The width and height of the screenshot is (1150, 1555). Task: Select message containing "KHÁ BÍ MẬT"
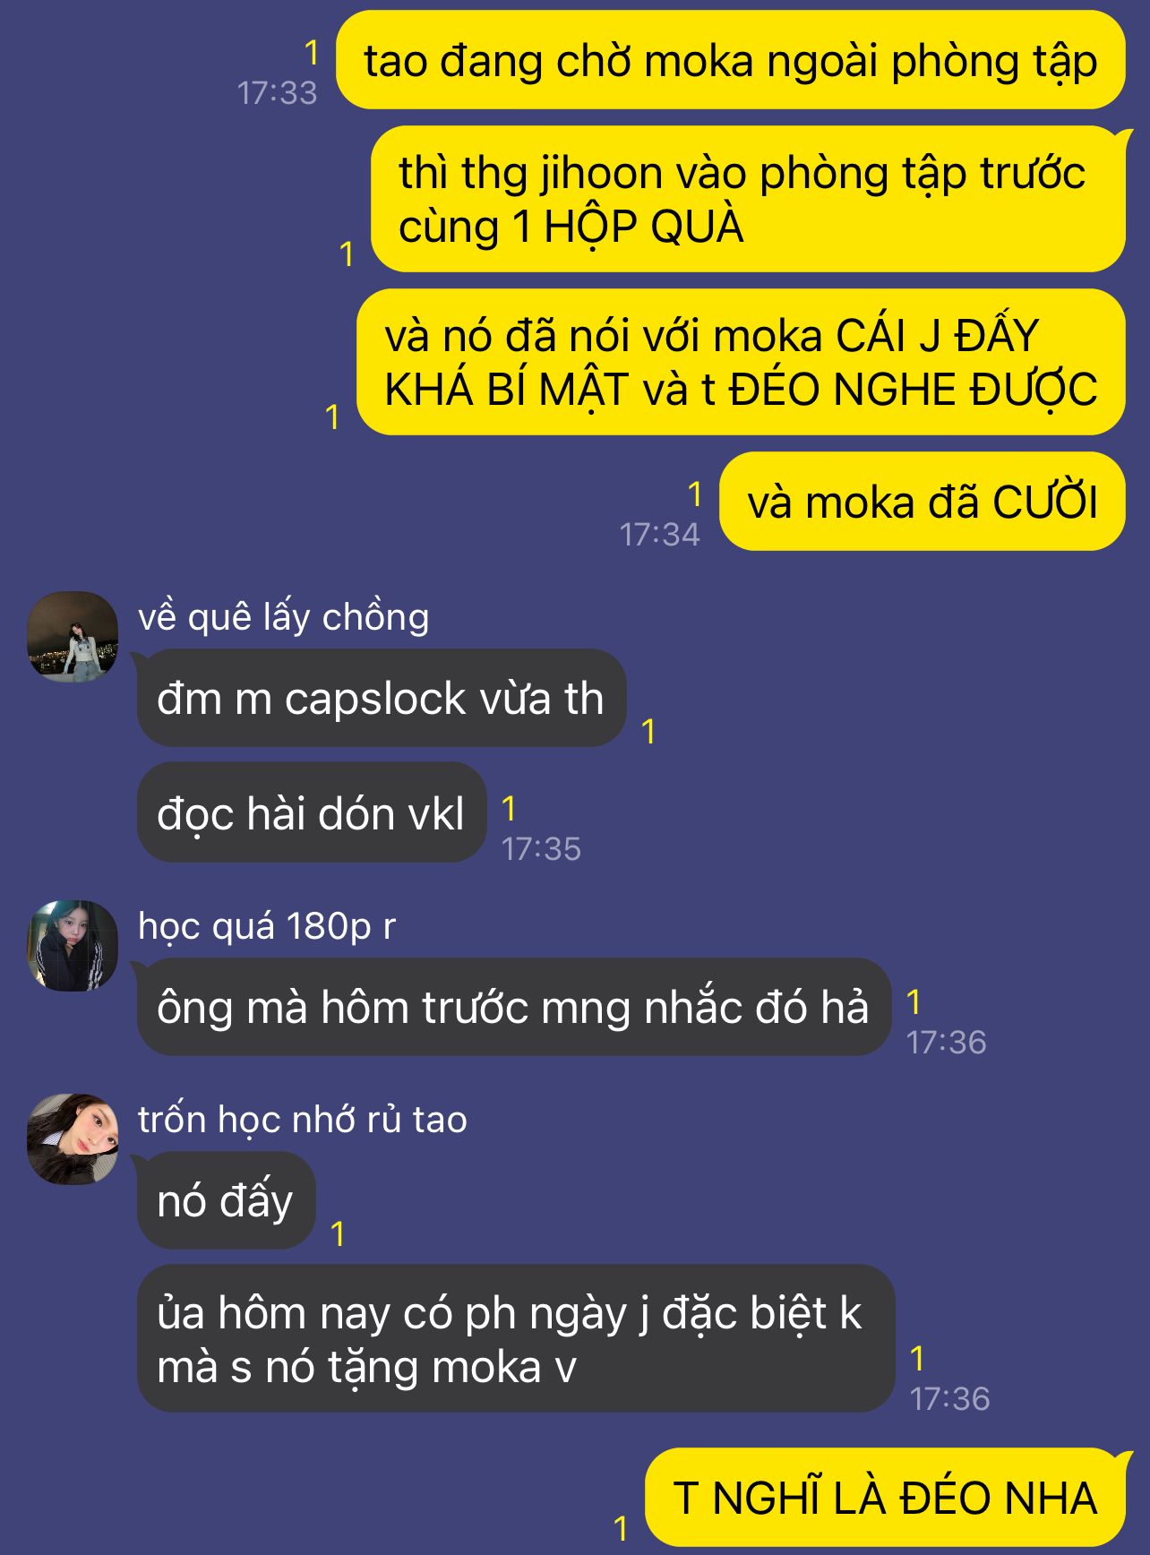pyautogui.click(x=741, y=362)
